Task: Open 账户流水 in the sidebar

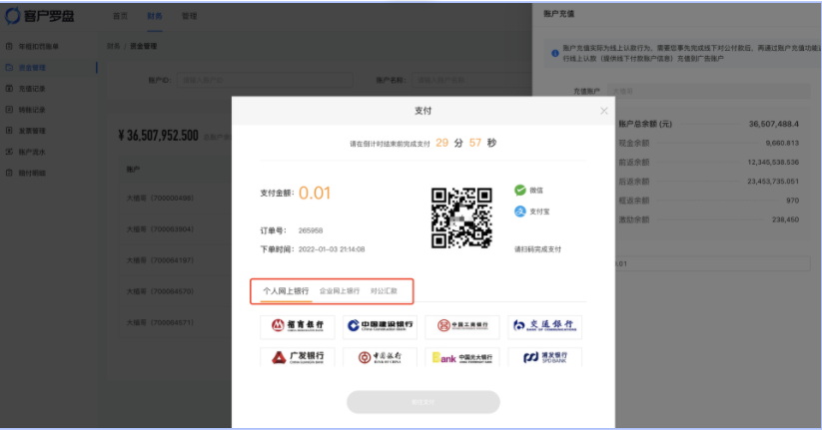Action: [x=32, y=152]
